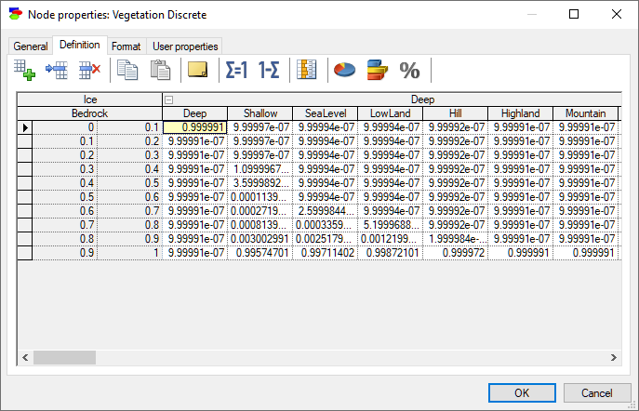Select the cell 0.99711402
The image size is (639, 411).
pyautogui.click(x=326, y=253)
